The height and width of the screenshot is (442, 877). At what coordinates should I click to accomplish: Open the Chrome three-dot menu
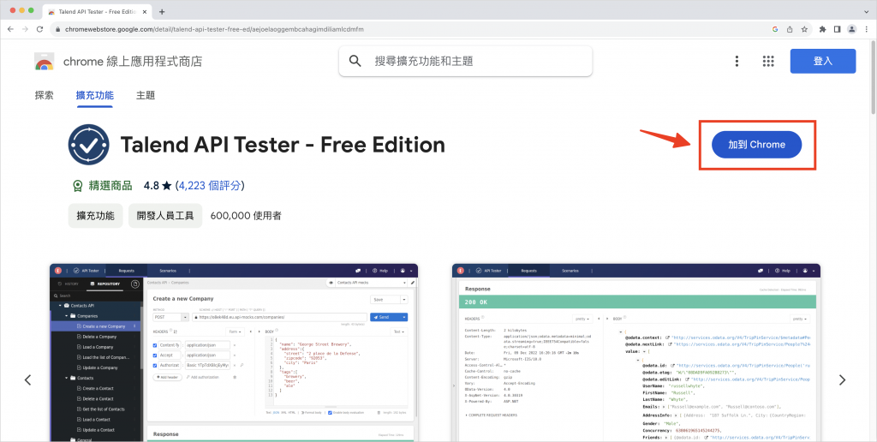[867, 29]
